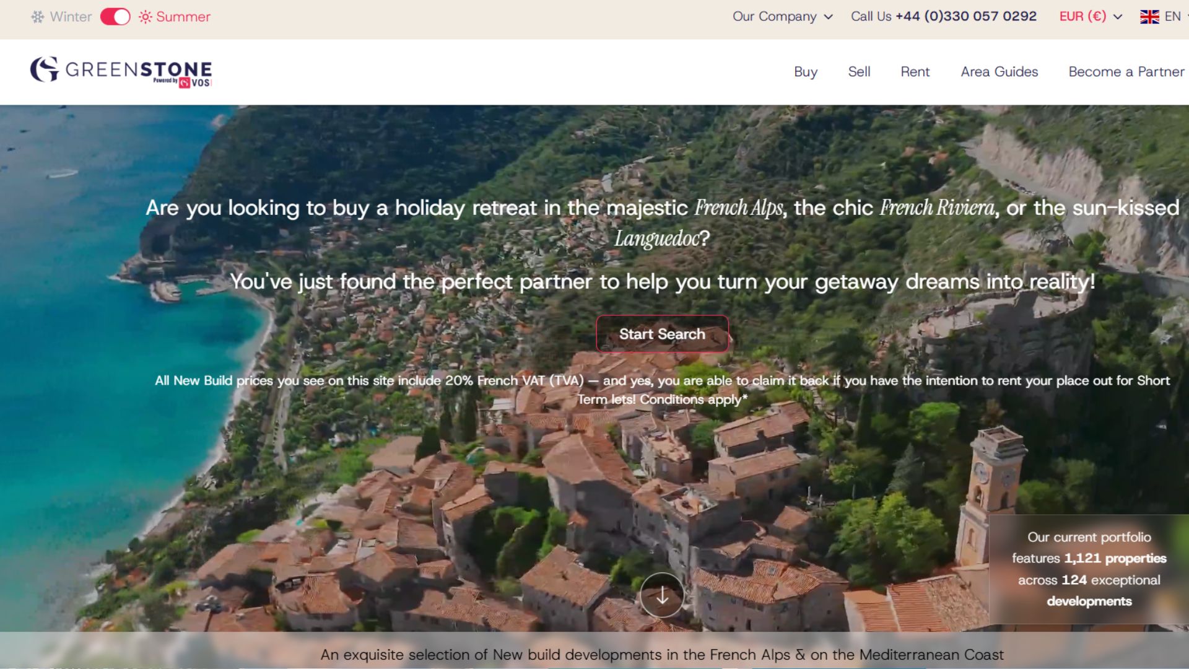Click the 'Winter' label text
This screenshot has height=669, width=1189.
(71, 17)
